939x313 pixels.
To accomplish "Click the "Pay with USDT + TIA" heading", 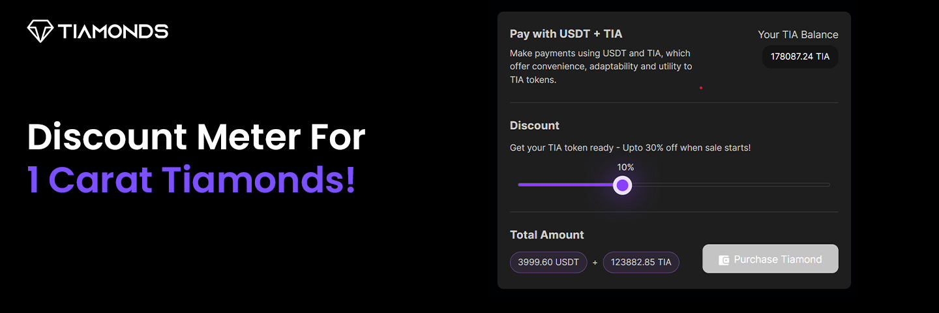I will (x=566, y=34).
